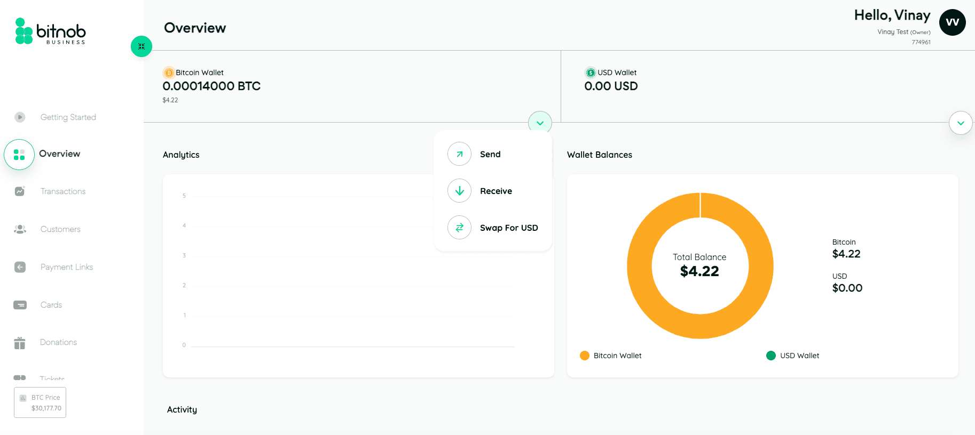Expand the USD Wallet actions chevron
This screenshot has width=975, height=435.
point(961,123)
